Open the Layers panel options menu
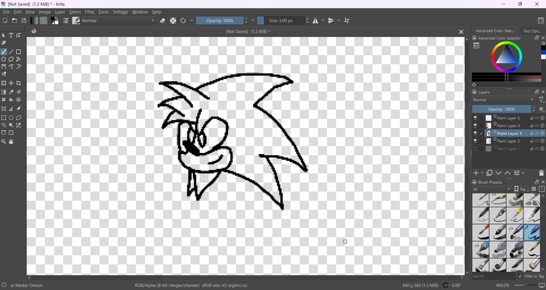The width and height of the screenshot is (546, 290). pos(542,109)
